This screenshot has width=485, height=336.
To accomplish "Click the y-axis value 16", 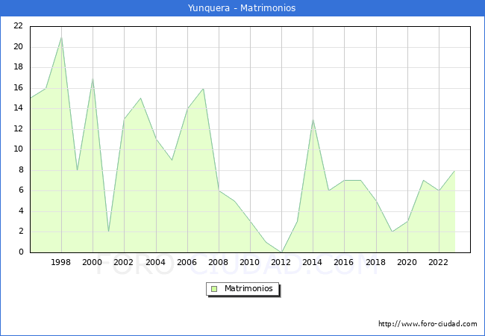I will (18, 88).
